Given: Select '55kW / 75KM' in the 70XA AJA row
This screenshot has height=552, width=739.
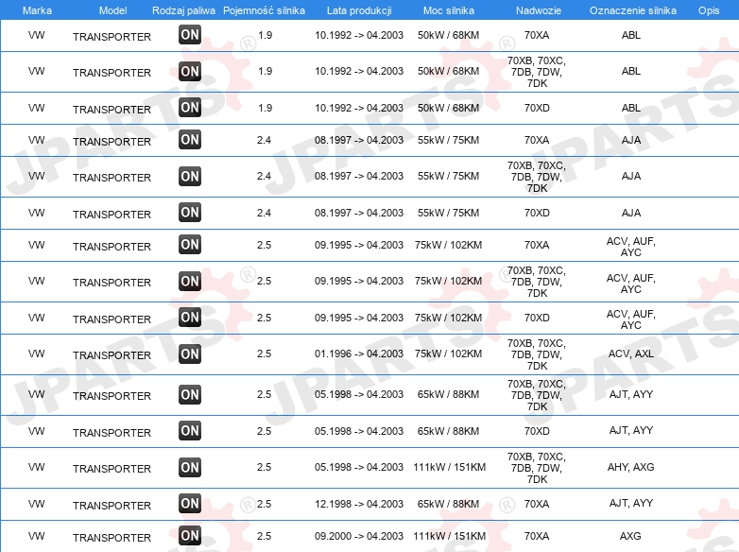Looking at the screenshot, I should coord(448,140).
